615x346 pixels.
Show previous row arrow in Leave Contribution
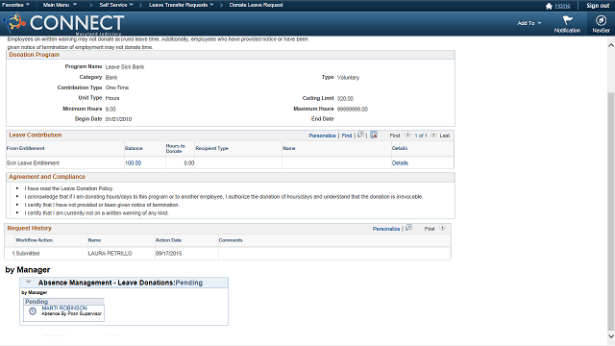tap(407, 135)
